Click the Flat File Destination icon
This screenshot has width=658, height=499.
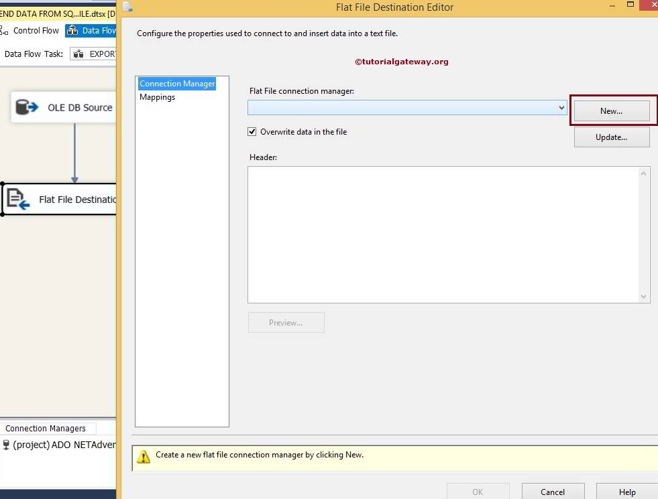(18, 198)
